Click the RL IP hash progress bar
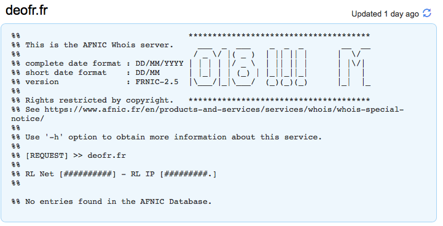The image size is (443, 226). [188, 174]
